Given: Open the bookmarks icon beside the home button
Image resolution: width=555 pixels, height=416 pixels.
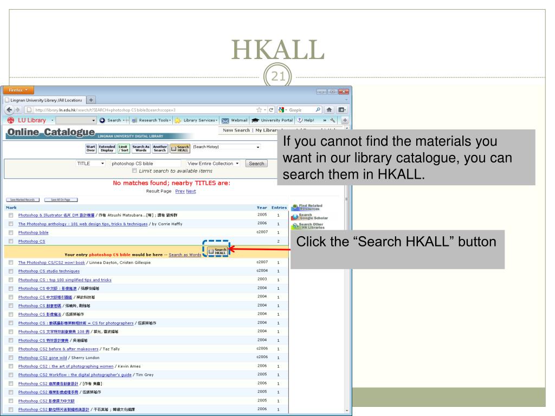Looking at the screenshot, I should pos(341,109).
